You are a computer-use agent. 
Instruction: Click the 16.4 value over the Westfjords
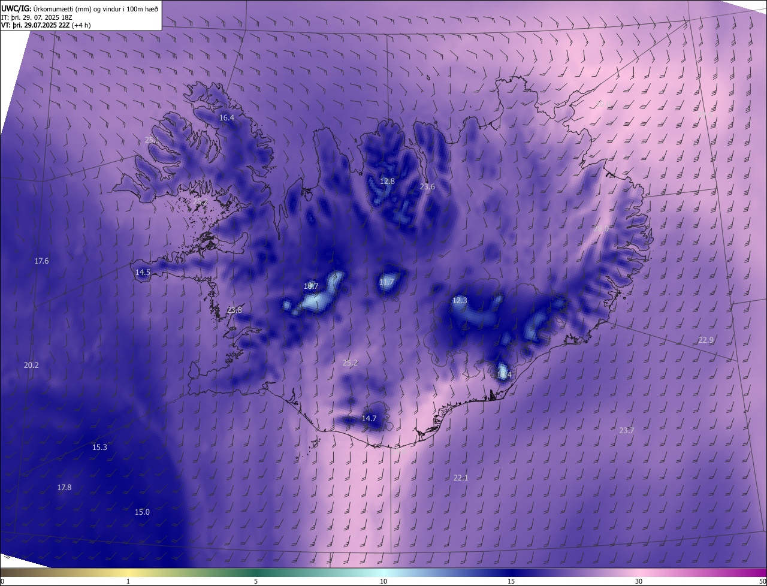pyautogui.click(x=227, y=118)
